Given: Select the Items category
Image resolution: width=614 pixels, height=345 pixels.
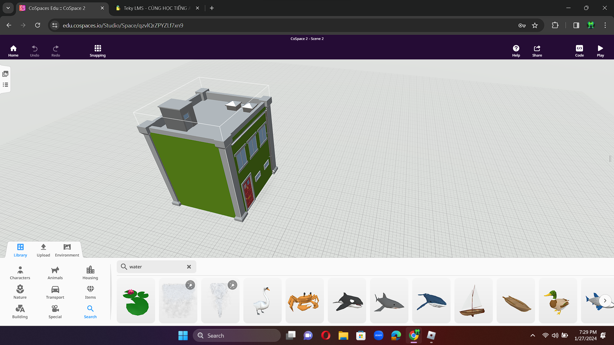Looking at the screenshot, I should coord(91,293).
